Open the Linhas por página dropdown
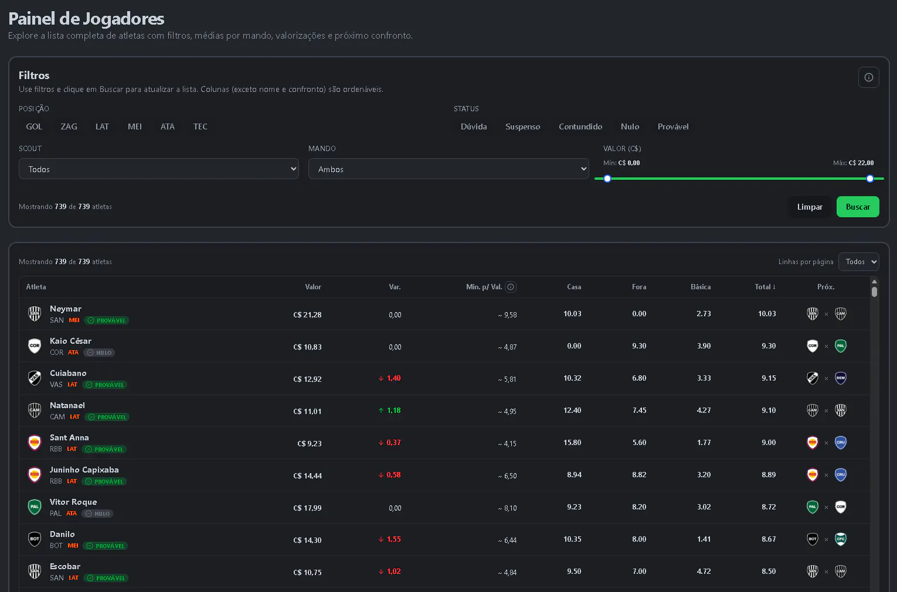The width and height of the screenshot is (897, 592). coord(858,262)
